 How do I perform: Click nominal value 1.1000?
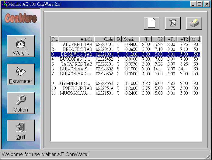[x=132, y=84]
